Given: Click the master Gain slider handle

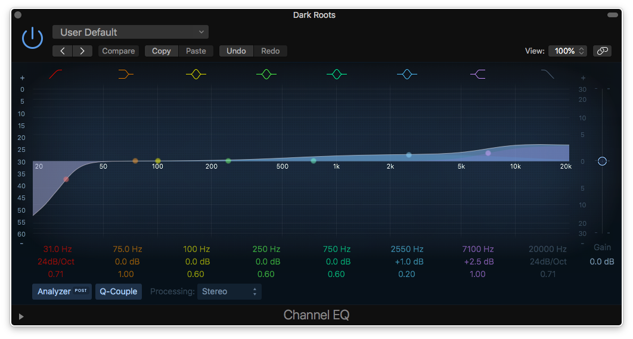Looking at the screenshot, I should click(x=603, y=161).
